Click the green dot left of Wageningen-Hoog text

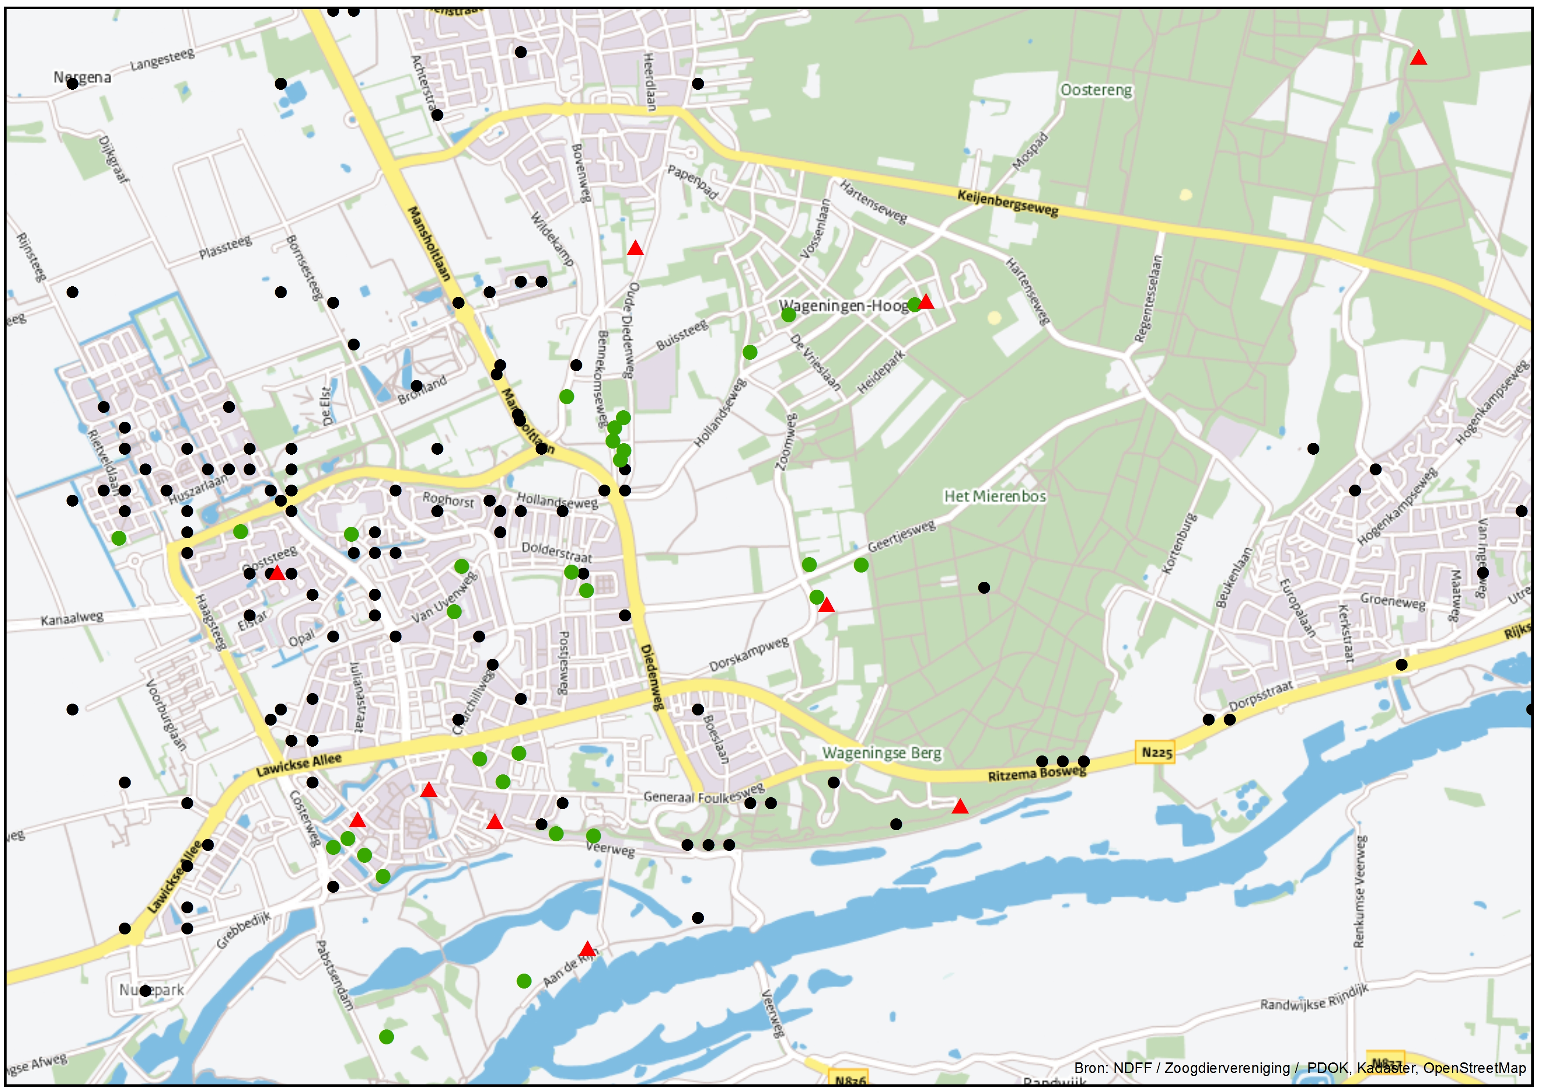click(x=789, y=314)
